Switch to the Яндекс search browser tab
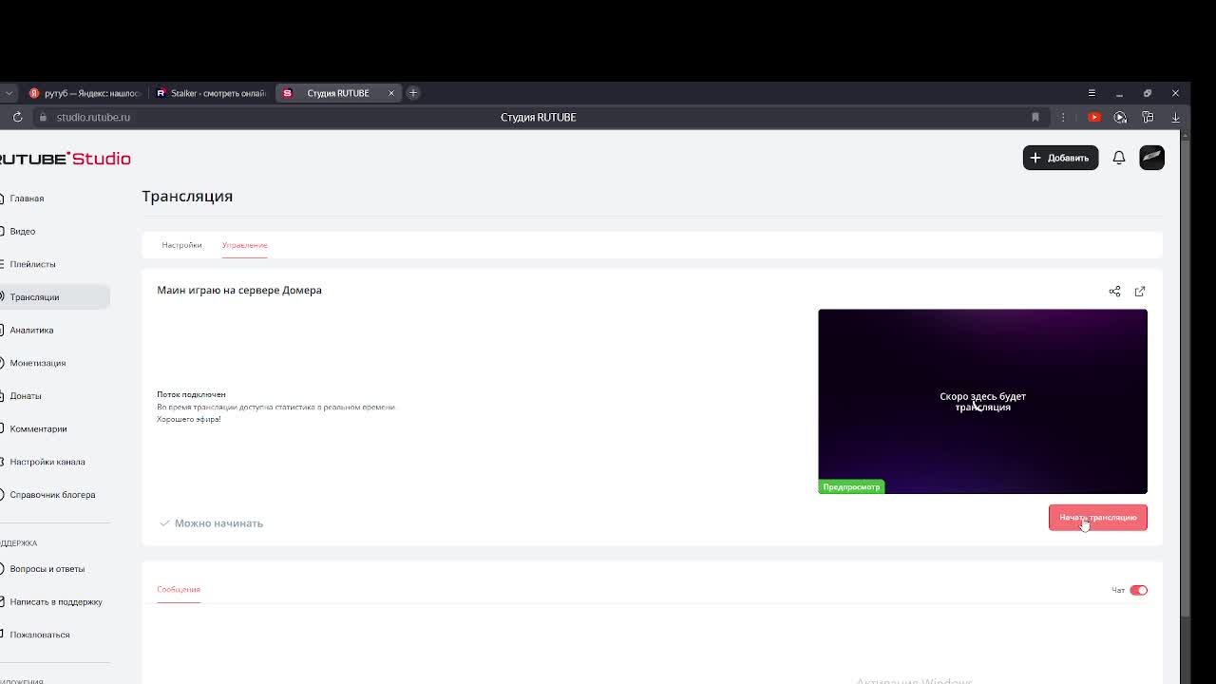The image size is (1216, 684). click(85, 93)
